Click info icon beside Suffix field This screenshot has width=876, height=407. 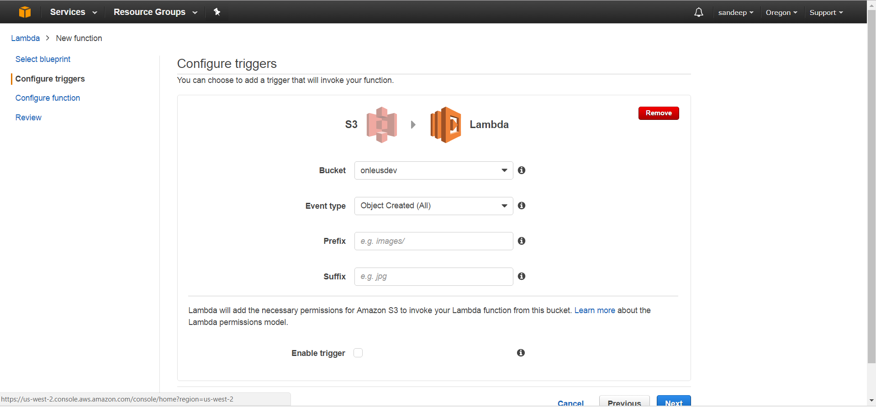(522, 276)
